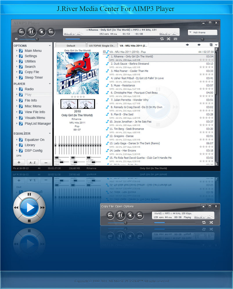
Task: Click the Misc Menu icon in sidebar
Action: click(x=21, y=106)
